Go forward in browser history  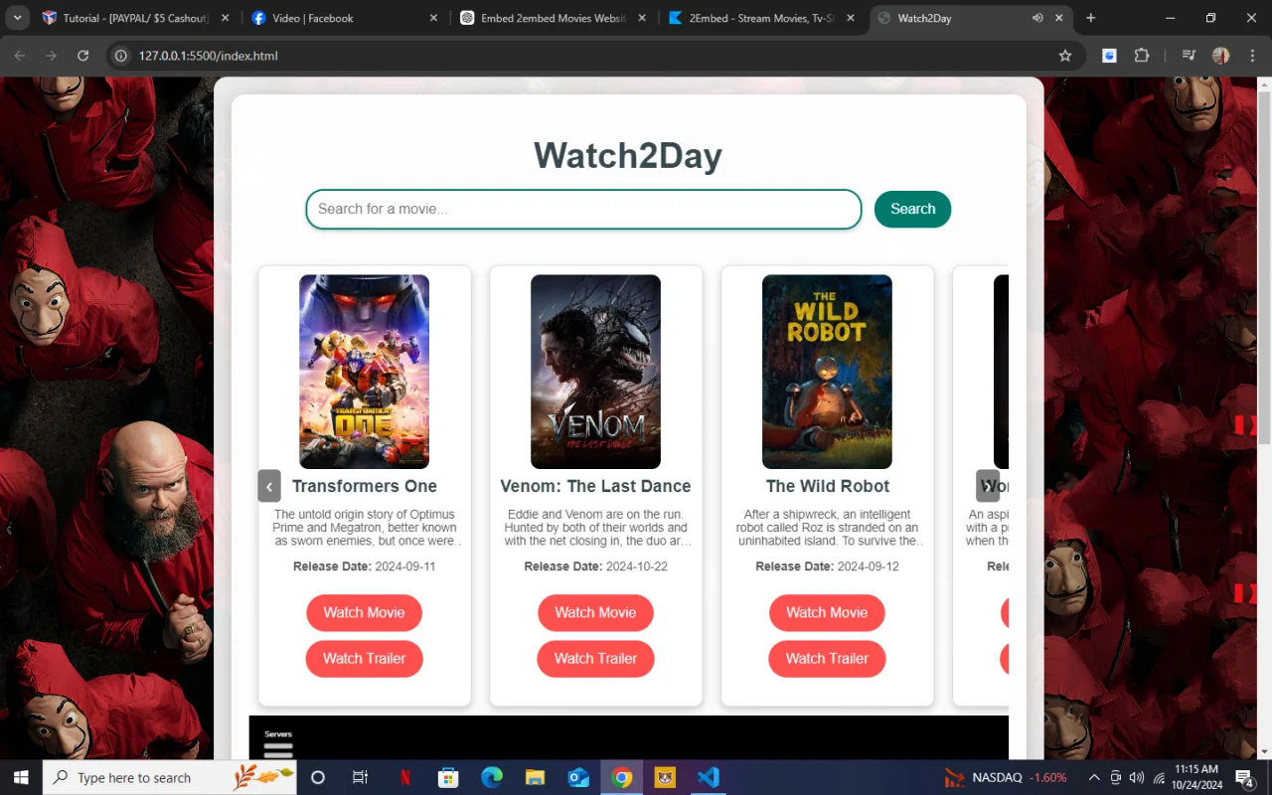click(52, 56)
